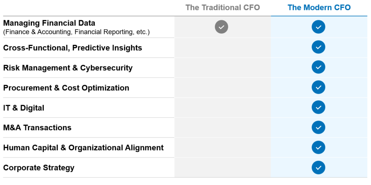371x185 pixels.
Task: Click the Managing Financial Data row label
Action: (x=49, y=23)
